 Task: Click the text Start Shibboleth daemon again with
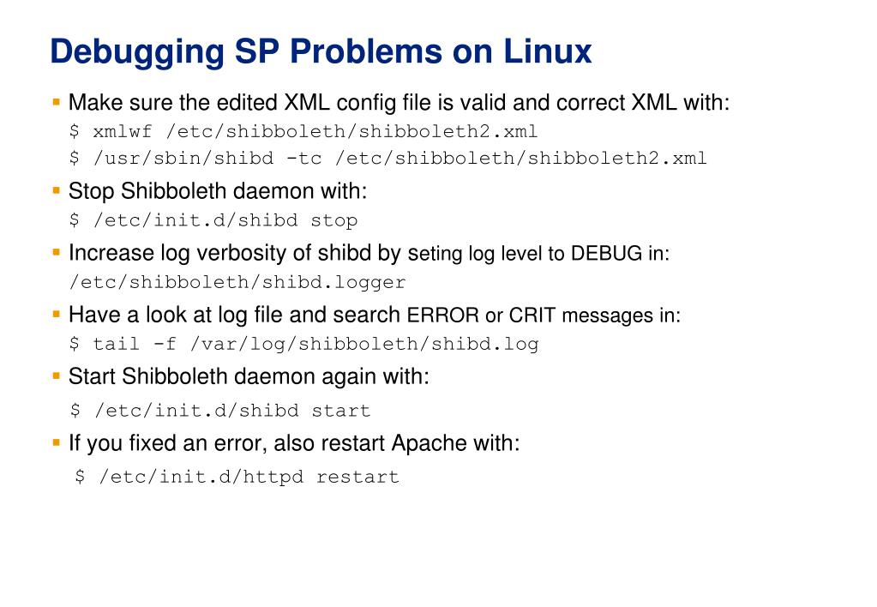point(249,376)
